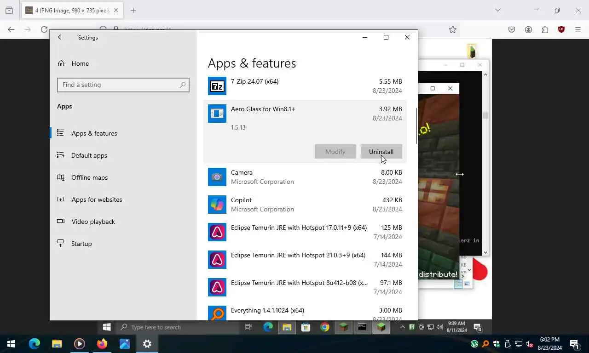Click the greyed Modify button
Viewport: 589px width, 353px height.
click(335, 152)
